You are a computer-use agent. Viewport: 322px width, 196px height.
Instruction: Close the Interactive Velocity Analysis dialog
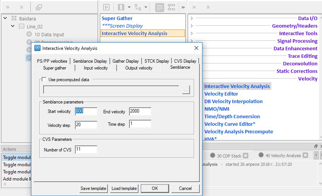pos(196,48)
